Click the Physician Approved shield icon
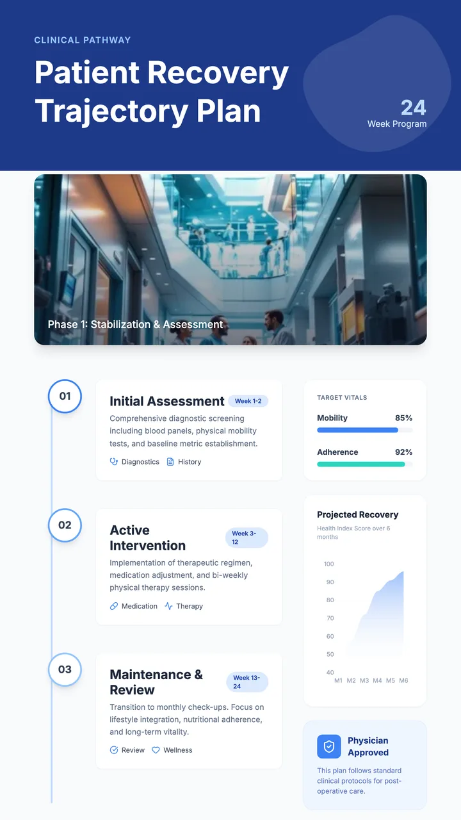This screenshot has width=461, height=820. [329, 746]
